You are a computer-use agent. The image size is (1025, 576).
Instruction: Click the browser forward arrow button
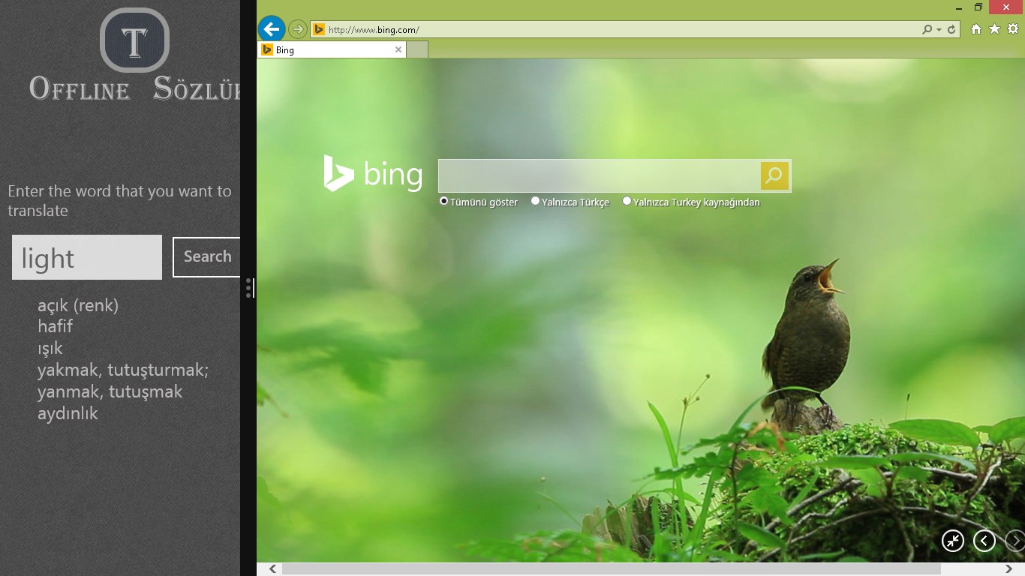[x=298, y=29]
